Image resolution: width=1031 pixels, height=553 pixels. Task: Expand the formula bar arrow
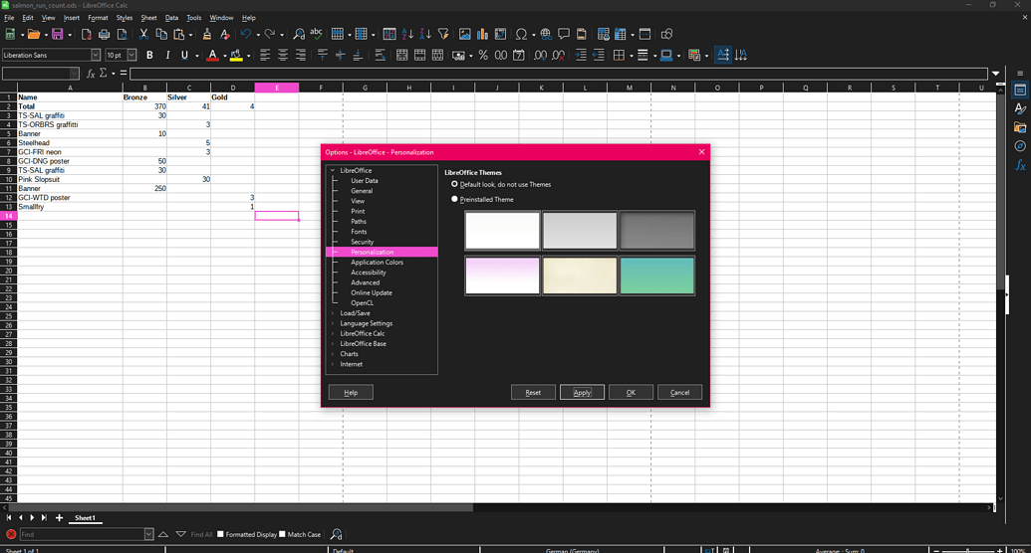(995, 74)
